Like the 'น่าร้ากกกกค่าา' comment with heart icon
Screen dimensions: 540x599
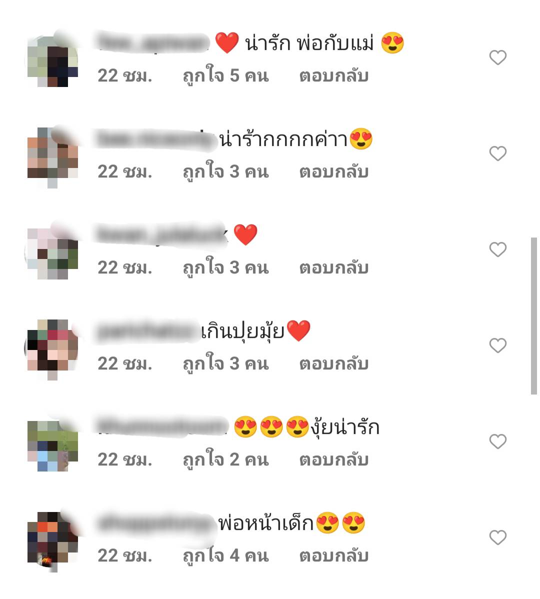point(497,153)
